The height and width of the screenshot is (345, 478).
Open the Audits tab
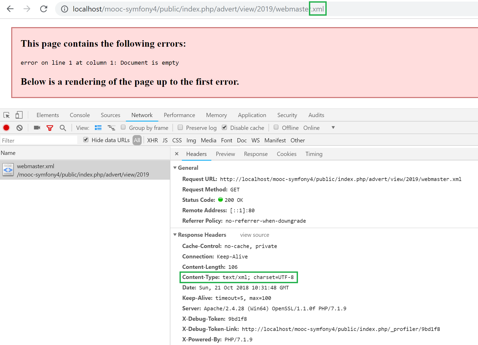(316, 115)
